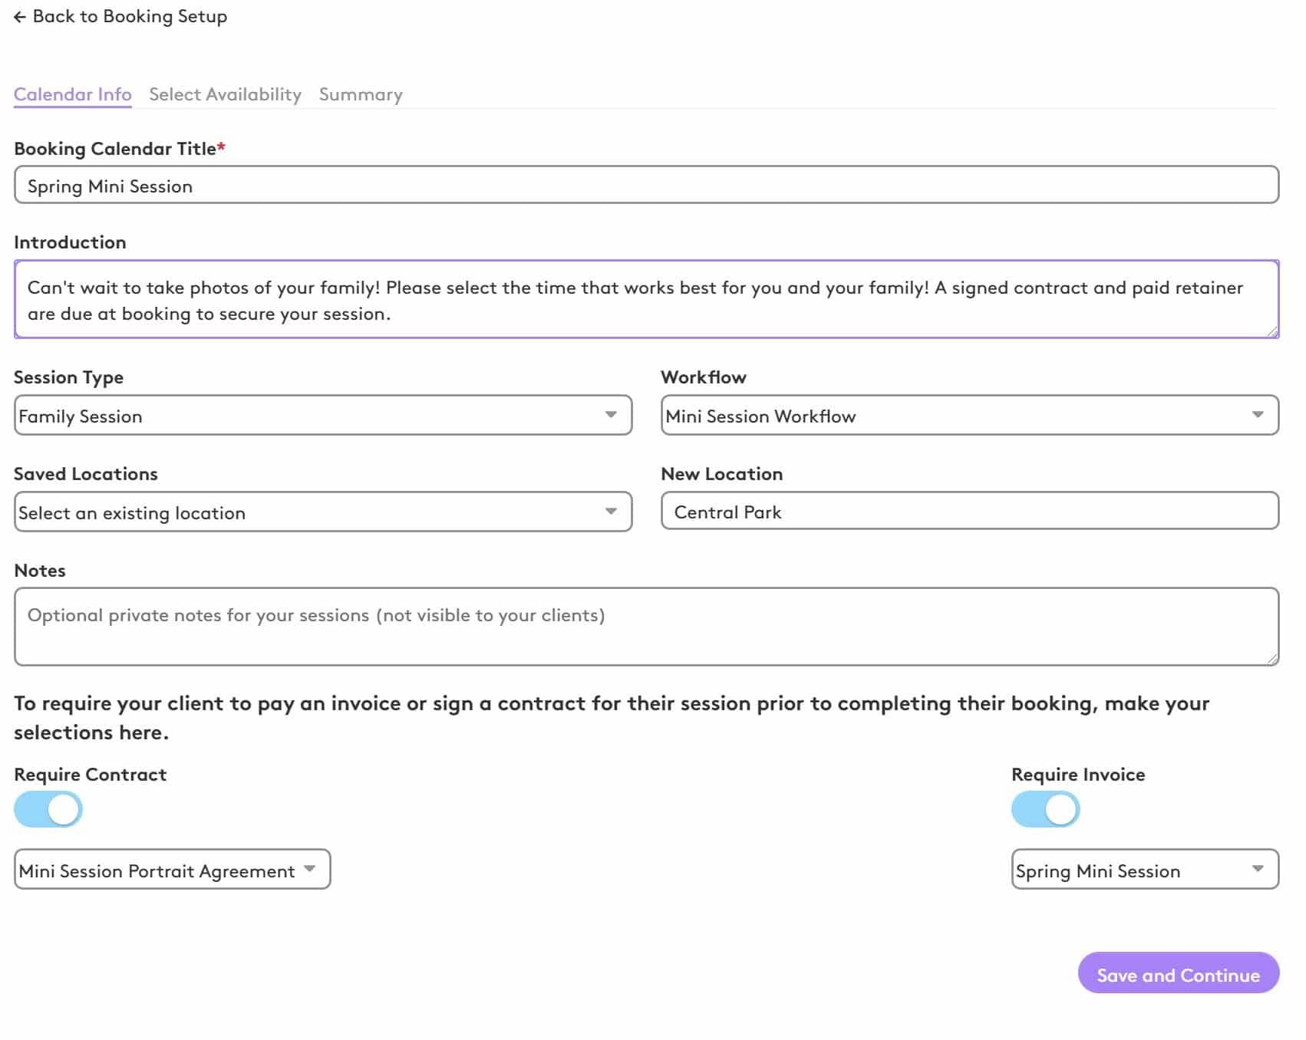Viewport: 1306px width, 1040px height.
Task: Open the Session Type dropdown
Action: click(323, 415)
